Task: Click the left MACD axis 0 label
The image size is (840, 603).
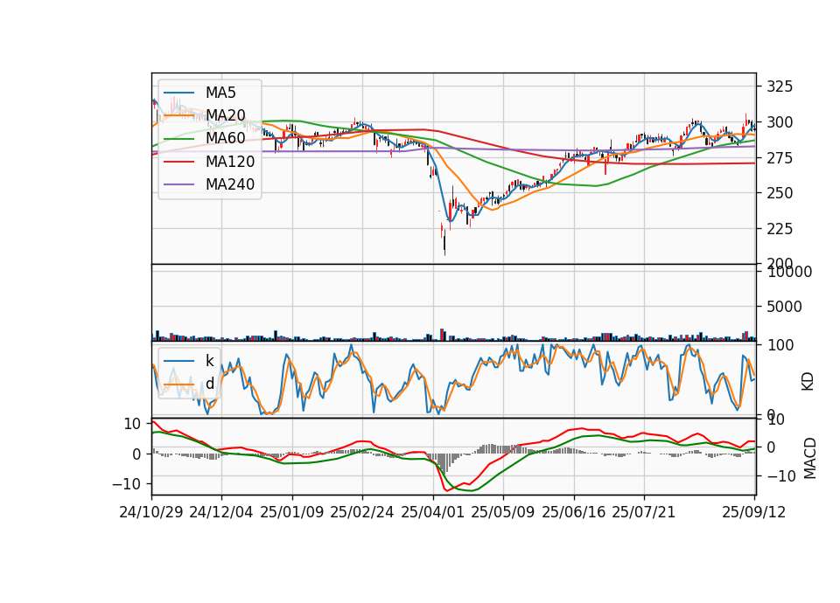Action: [x=136, y=454]
